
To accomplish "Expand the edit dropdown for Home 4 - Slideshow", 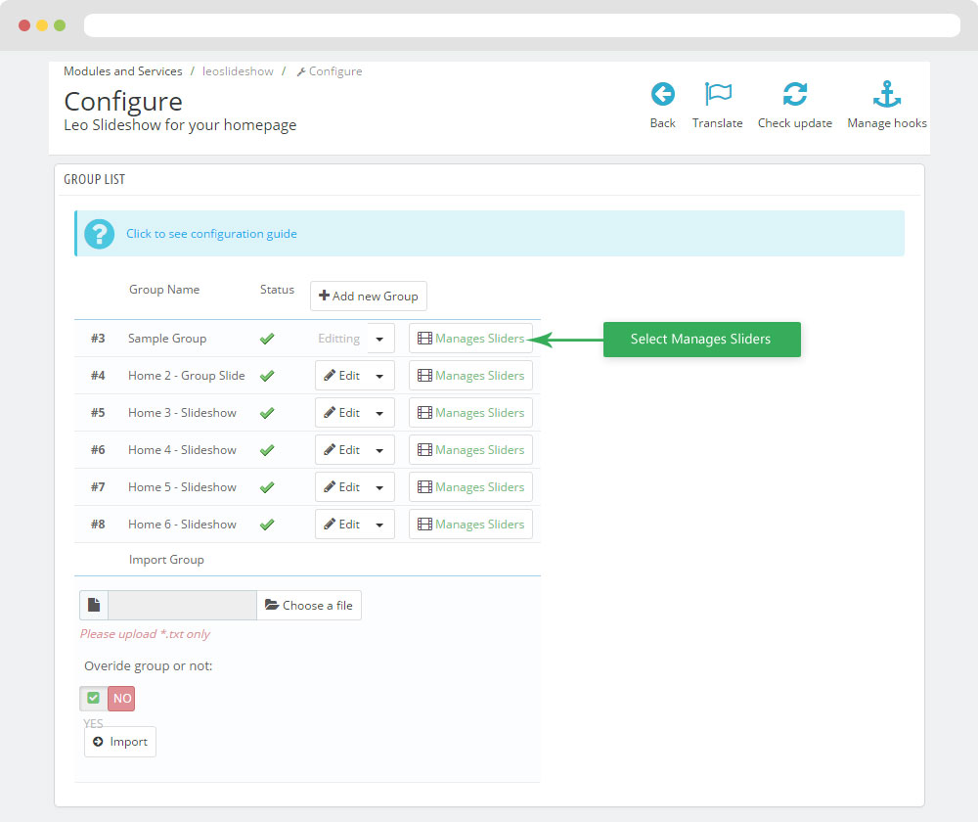I will click(x=379, y=451).
